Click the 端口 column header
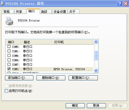This screenshot has height=110, width=129. 13,42
